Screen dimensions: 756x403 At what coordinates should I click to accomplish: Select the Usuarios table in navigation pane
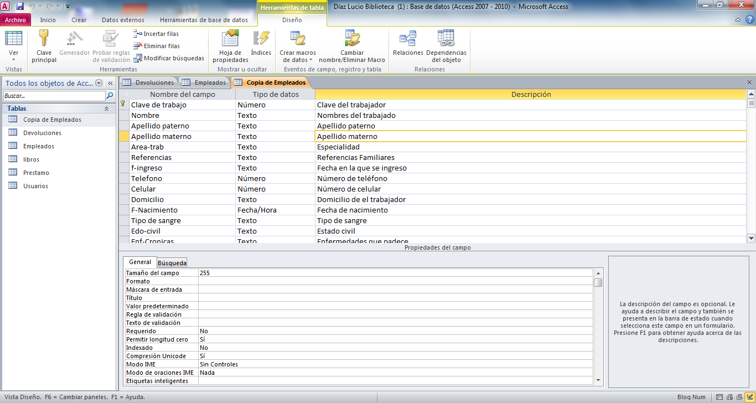click(35, 186)
